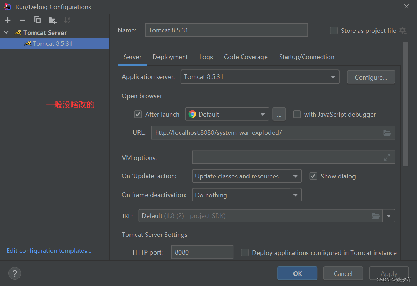
Task: Click the IntelliJ icon in the title bar
Action: click(7, 7)
